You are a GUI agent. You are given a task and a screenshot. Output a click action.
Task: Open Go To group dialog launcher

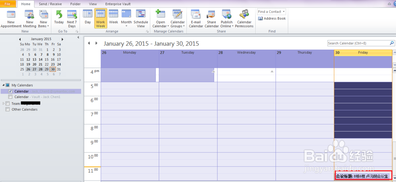[77, 32]
